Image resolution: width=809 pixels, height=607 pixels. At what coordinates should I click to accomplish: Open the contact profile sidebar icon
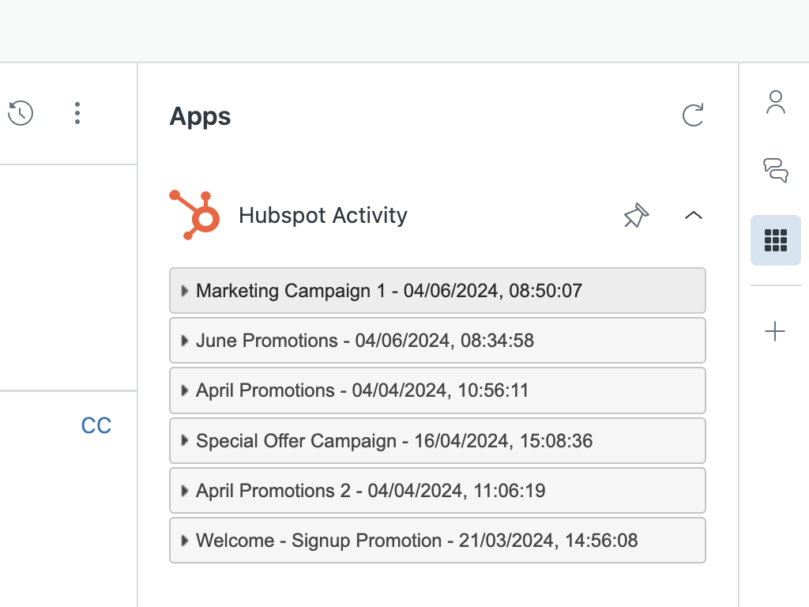(775, 103)
